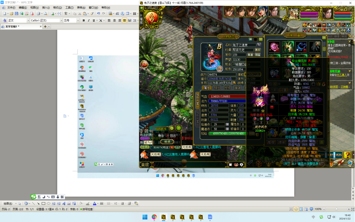Select the 相性 tab in character panel

217,88
